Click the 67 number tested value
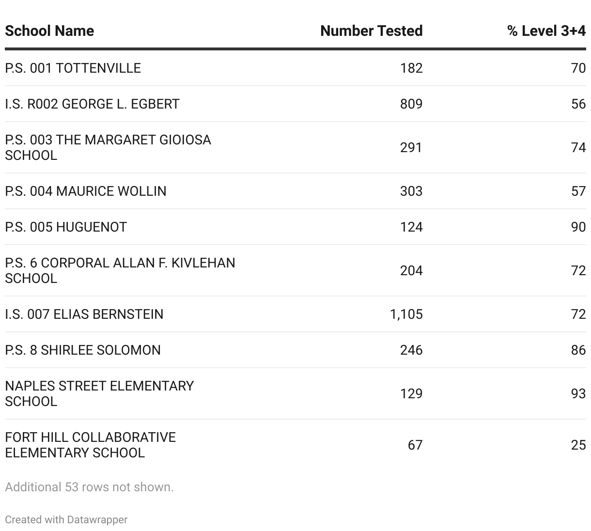 click(415, 445)
